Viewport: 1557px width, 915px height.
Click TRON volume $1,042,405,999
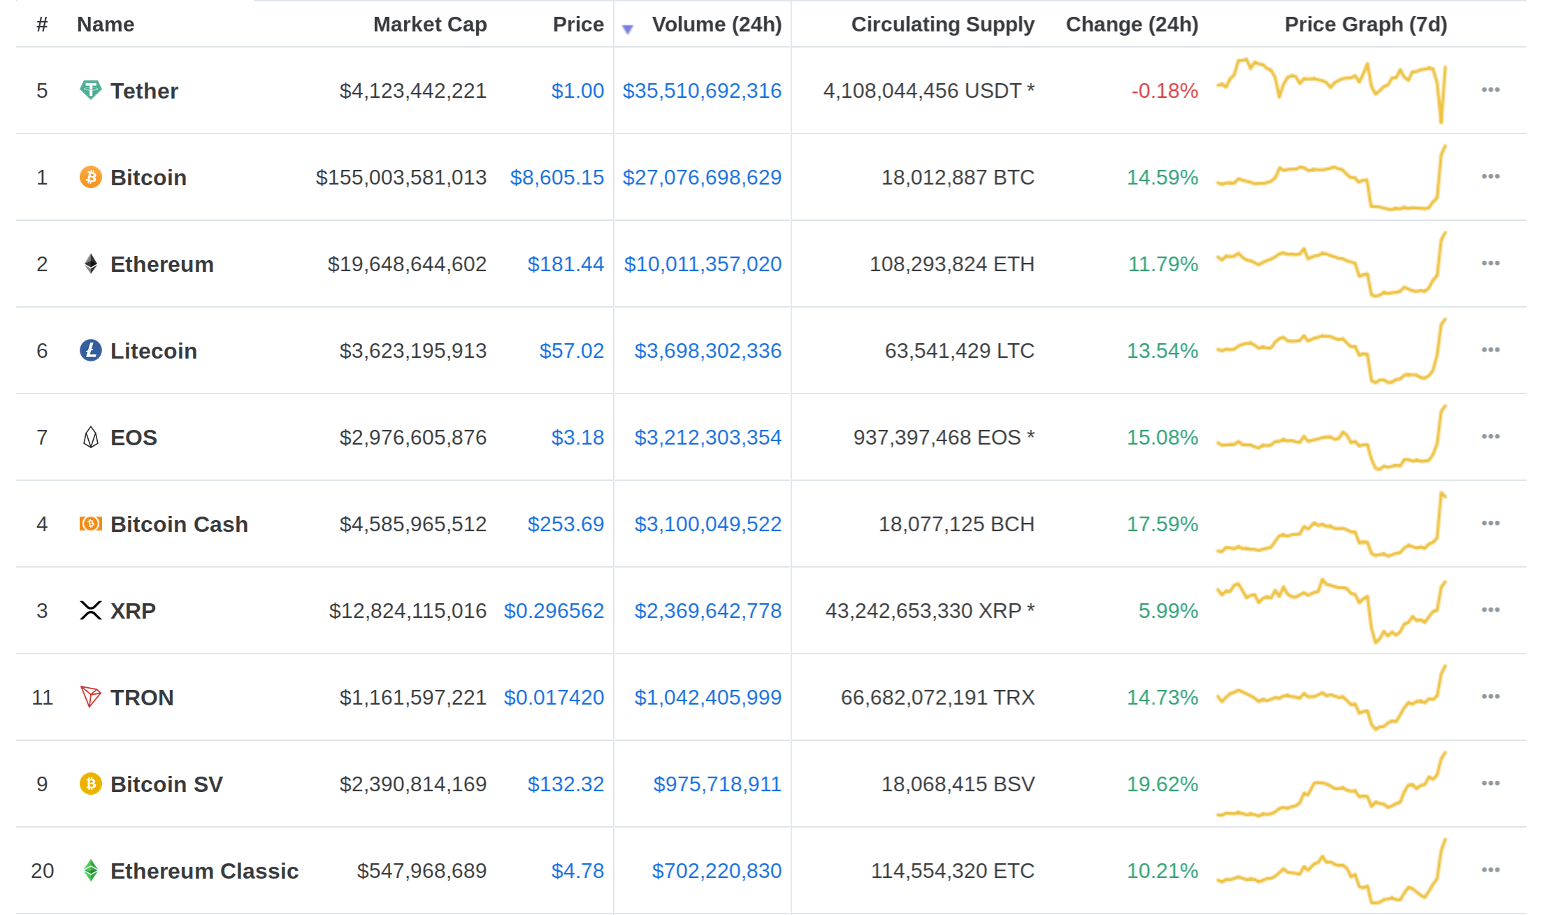pos(708,698)
